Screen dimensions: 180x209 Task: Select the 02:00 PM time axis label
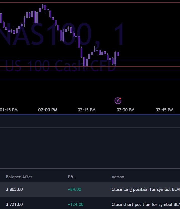pyautogui.click(x=48, y=110)
